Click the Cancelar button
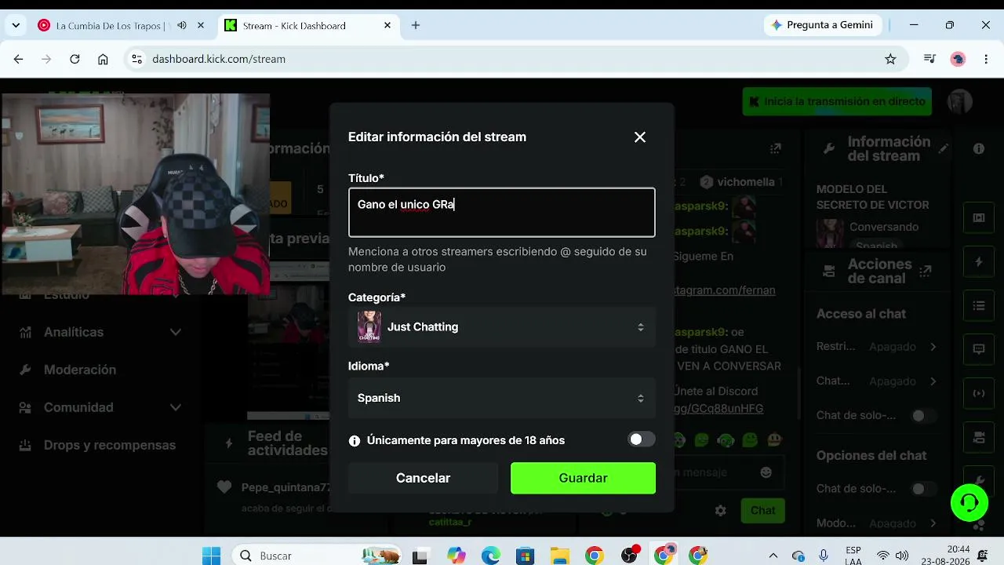 pyautogui.click(x=423, y=478)
